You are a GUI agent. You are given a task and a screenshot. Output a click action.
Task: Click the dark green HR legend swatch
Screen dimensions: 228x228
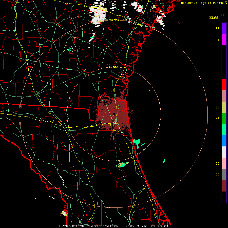pos(224,119)
